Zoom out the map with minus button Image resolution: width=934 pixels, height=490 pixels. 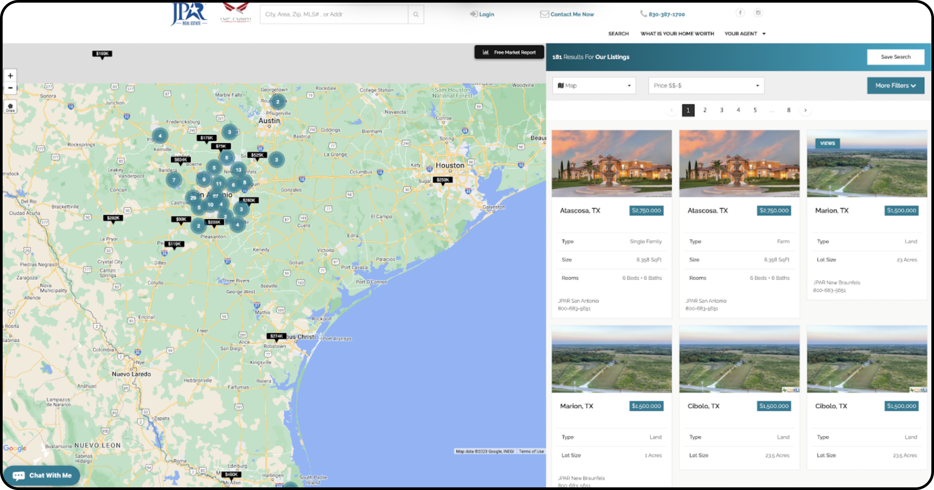pyautogui.click(x=10, y=88)
